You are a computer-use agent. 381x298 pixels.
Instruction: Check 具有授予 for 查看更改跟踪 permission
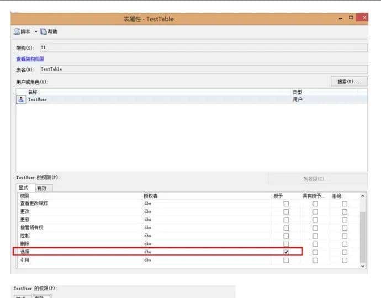(315, 204)
